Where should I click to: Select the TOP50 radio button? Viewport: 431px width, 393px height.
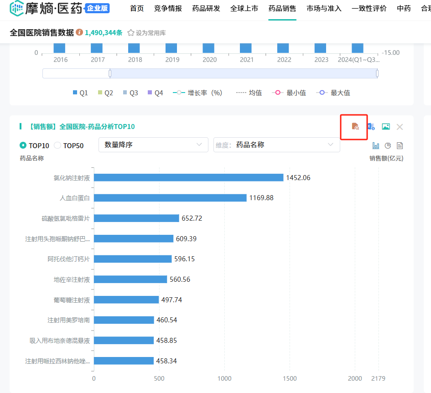pyautogui.click(x=57, y=145)
